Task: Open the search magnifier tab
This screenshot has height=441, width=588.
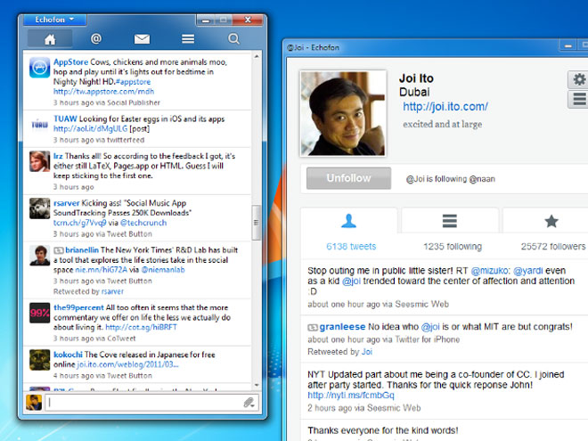Action: 233,38
